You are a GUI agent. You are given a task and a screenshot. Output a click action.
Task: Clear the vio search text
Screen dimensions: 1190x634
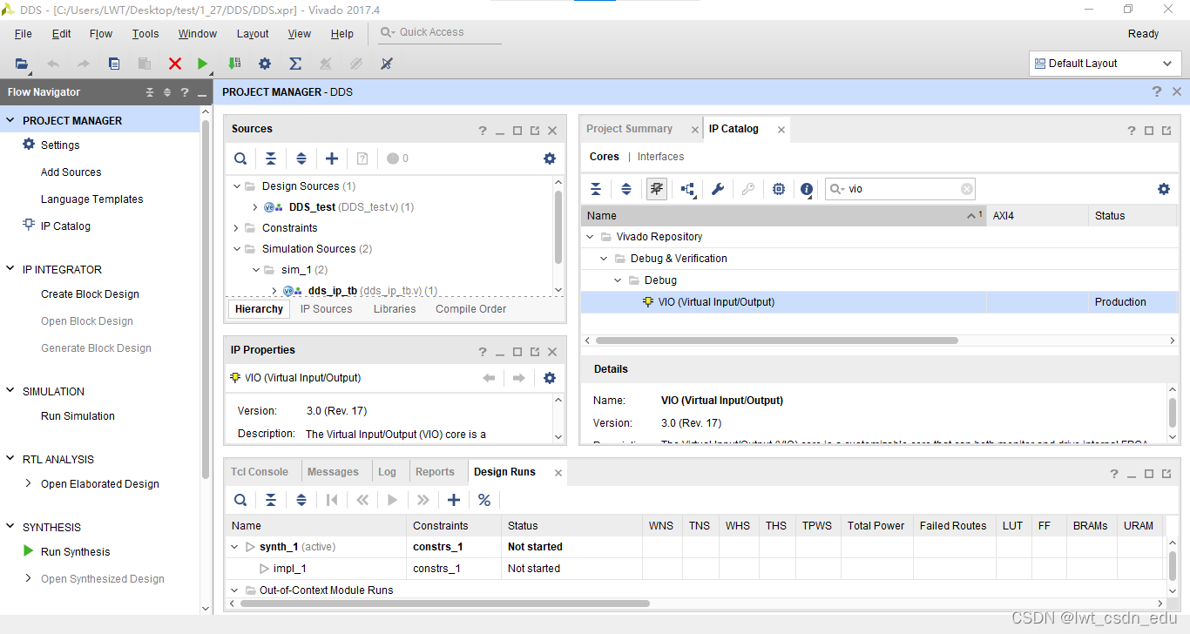tap(966, 189)
